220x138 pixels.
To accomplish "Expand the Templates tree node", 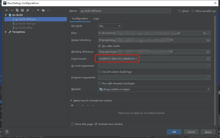I will click(6, 32).
